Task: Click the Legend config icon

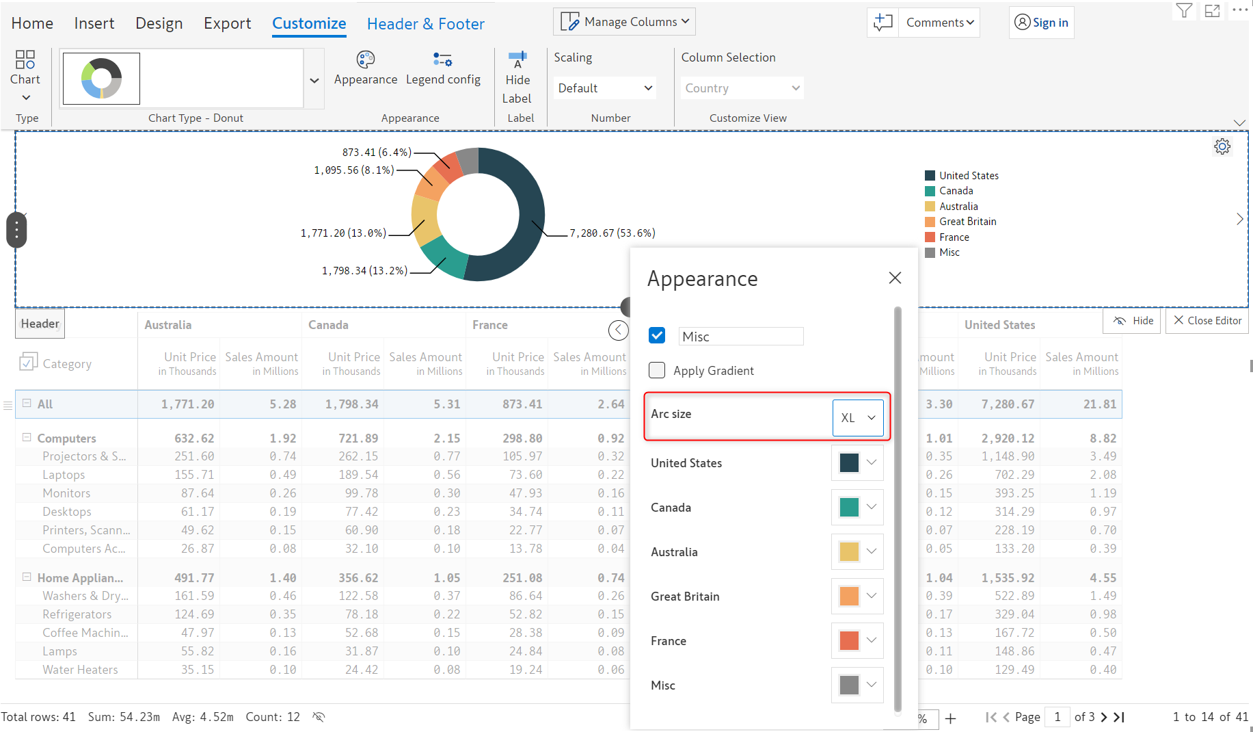Action: tap(442, 60)
